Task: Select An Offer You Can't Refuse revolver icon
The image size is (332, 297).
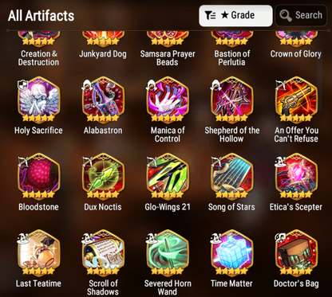Action: click(x=296, y=100)
